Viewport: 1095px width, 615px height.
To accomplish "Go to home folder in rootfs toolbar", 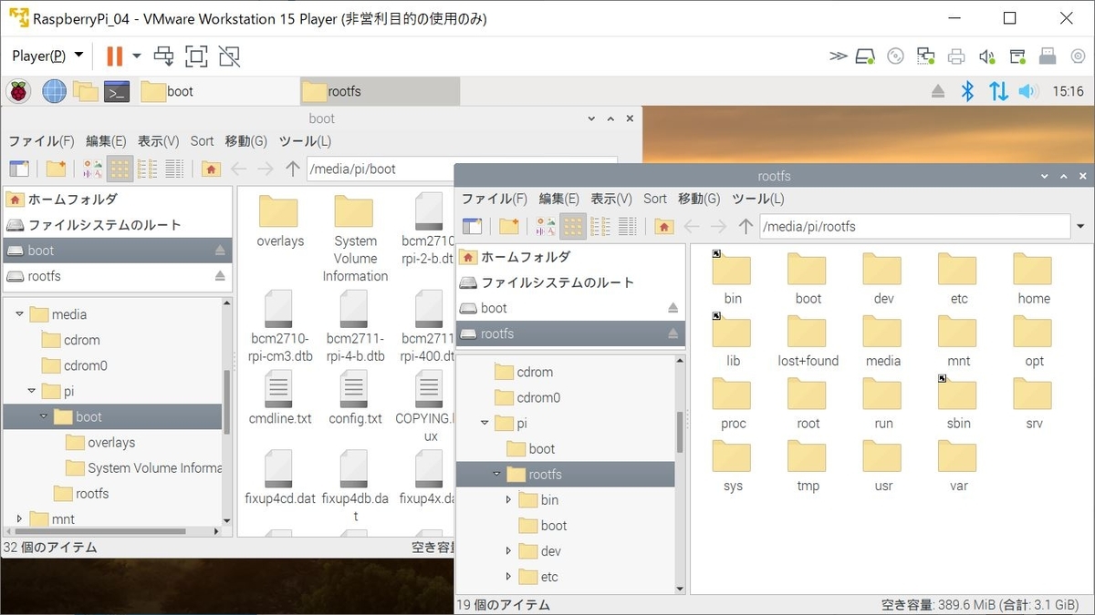I will 664,226.
